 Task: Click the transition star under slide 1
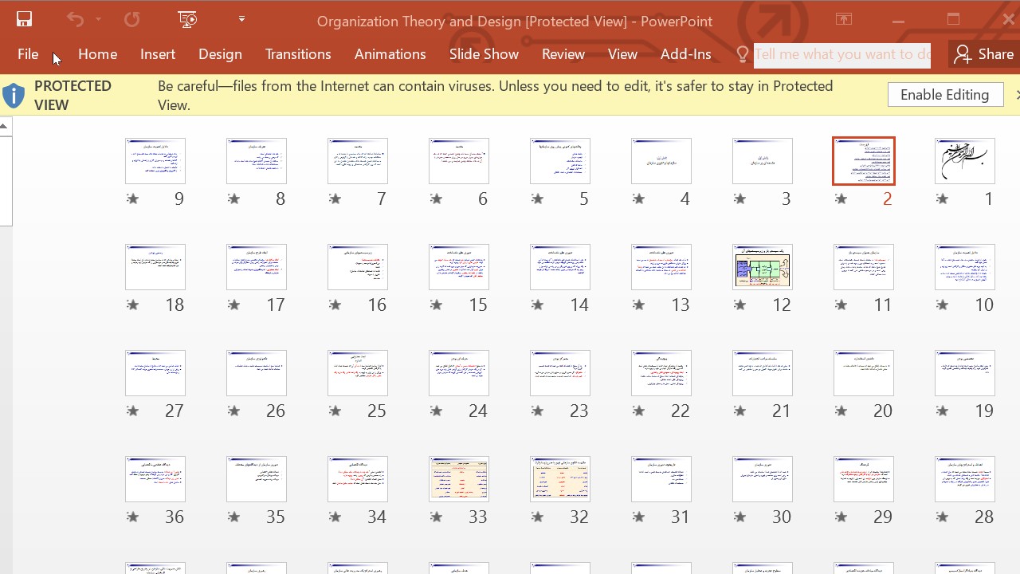click(943, 199)
